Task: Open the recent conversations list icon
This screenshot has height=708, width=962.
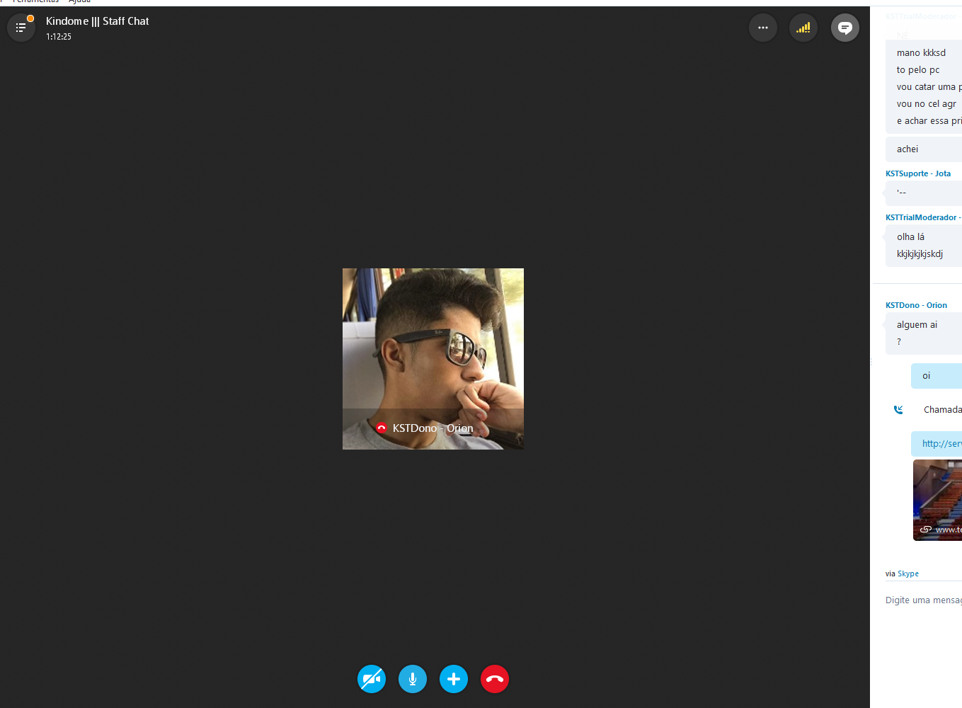Action: [21, 28]
